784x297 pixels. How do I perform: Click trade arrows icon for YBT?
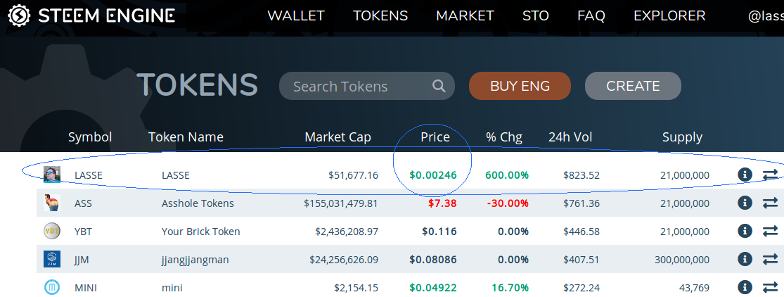[x=770, y=231]
